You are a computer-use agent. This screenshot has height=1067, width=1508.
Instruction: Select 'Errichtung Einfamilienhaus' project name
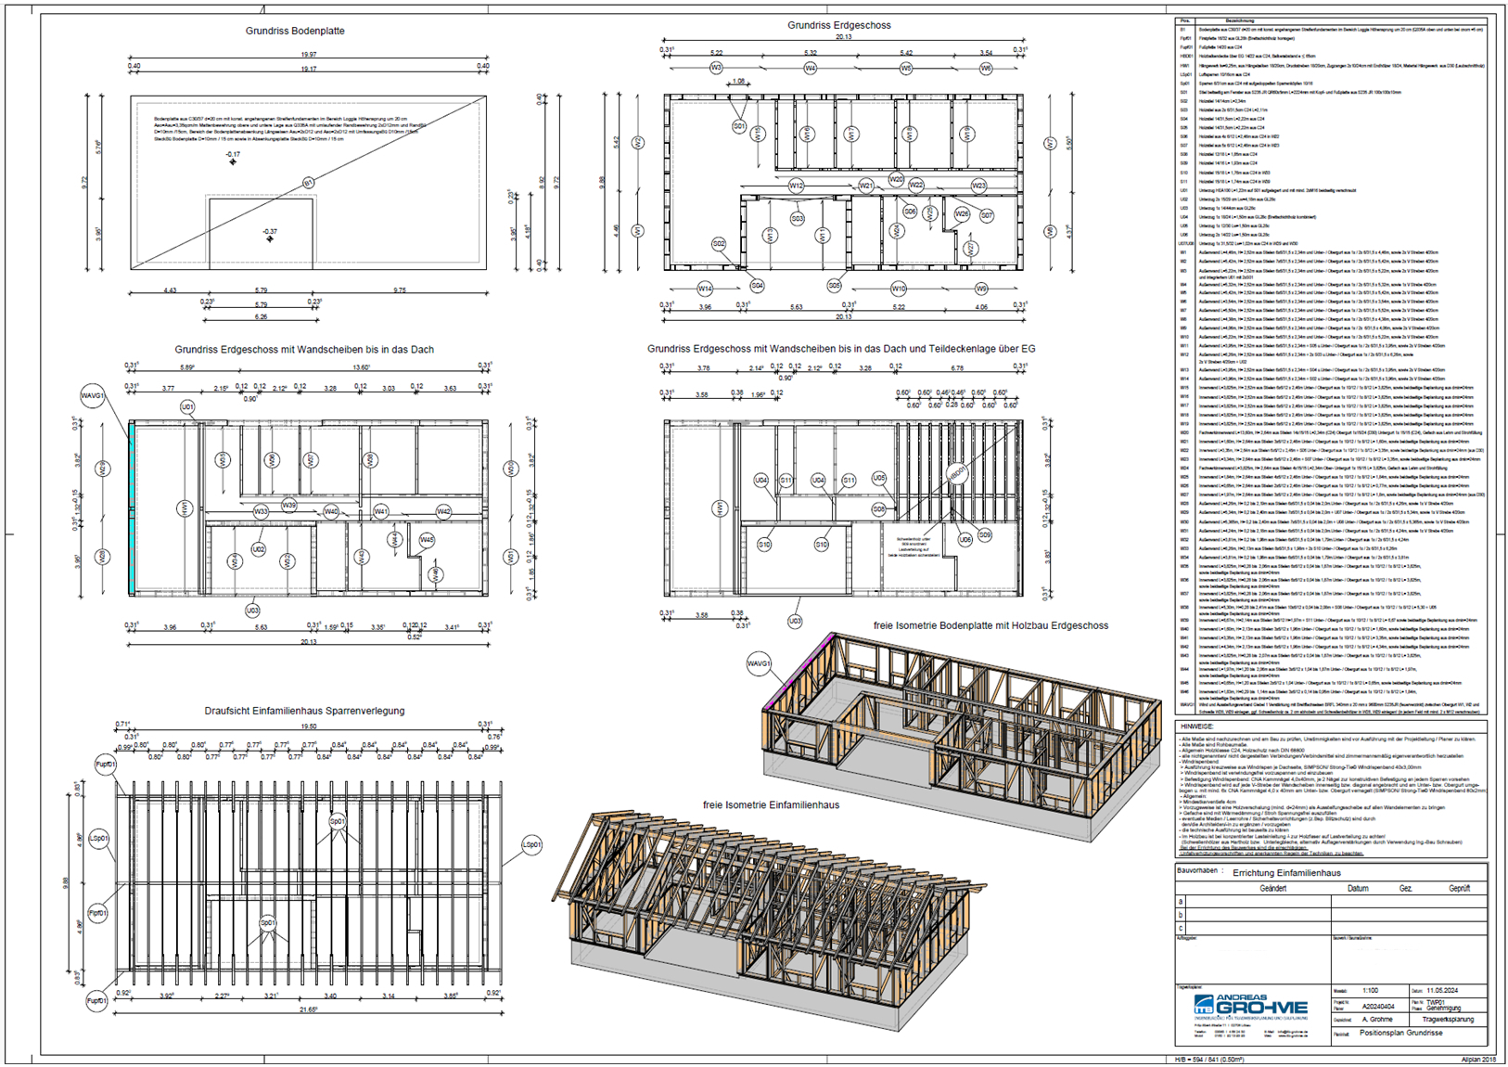pos(1286,873)
